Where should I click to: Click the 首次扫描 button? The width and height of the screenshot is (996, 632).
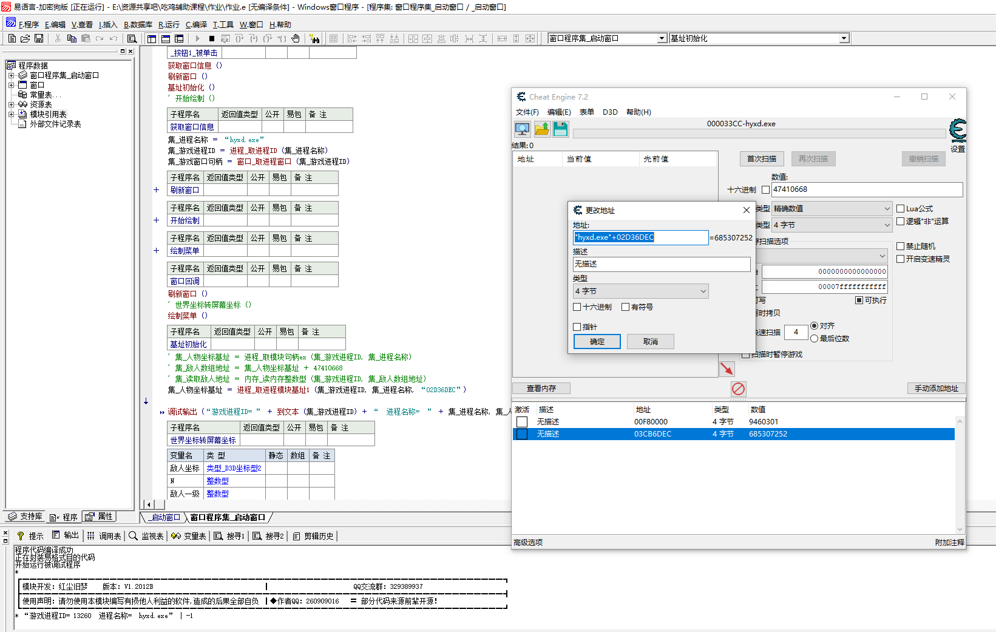point(762,159)
